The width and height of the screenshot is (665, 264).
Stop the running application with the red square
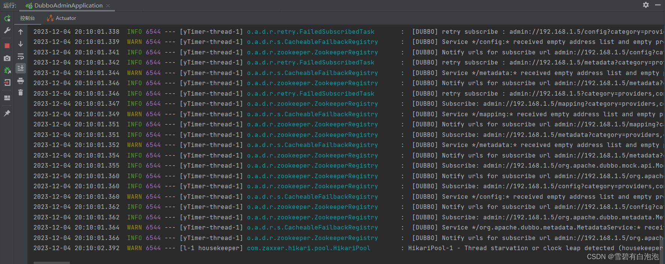tap(7, 46)
